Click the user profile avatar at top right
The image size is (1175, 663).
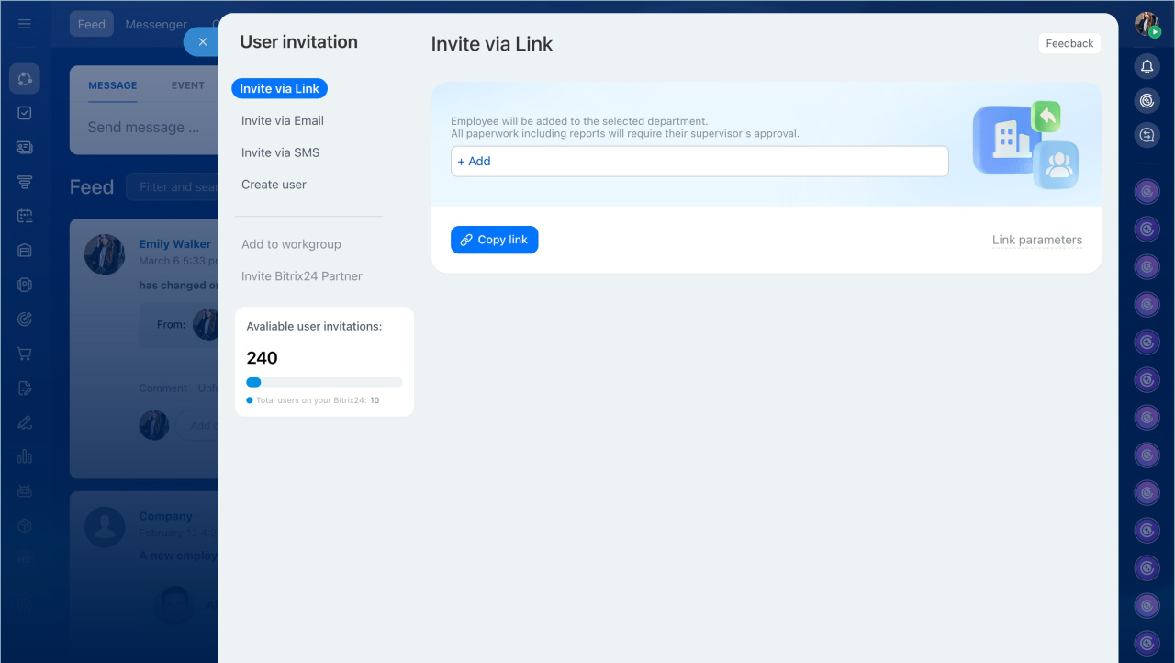pyautogui.click(x=1147, y=25)
